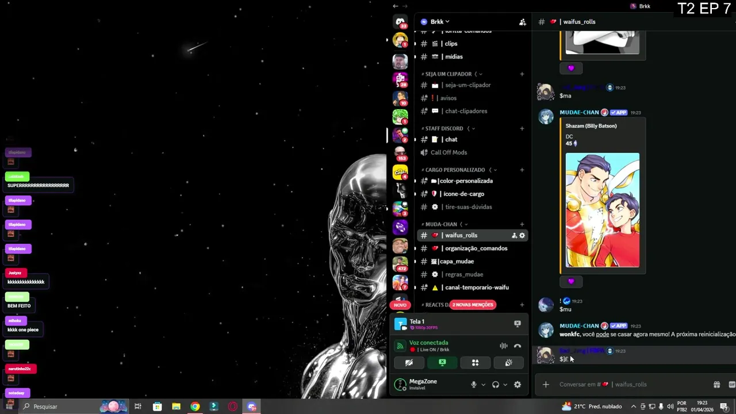The width and height of the screenshot is (736, 414).
Task: Open Discord direct messages home icon
Action: tap(400, 22)
